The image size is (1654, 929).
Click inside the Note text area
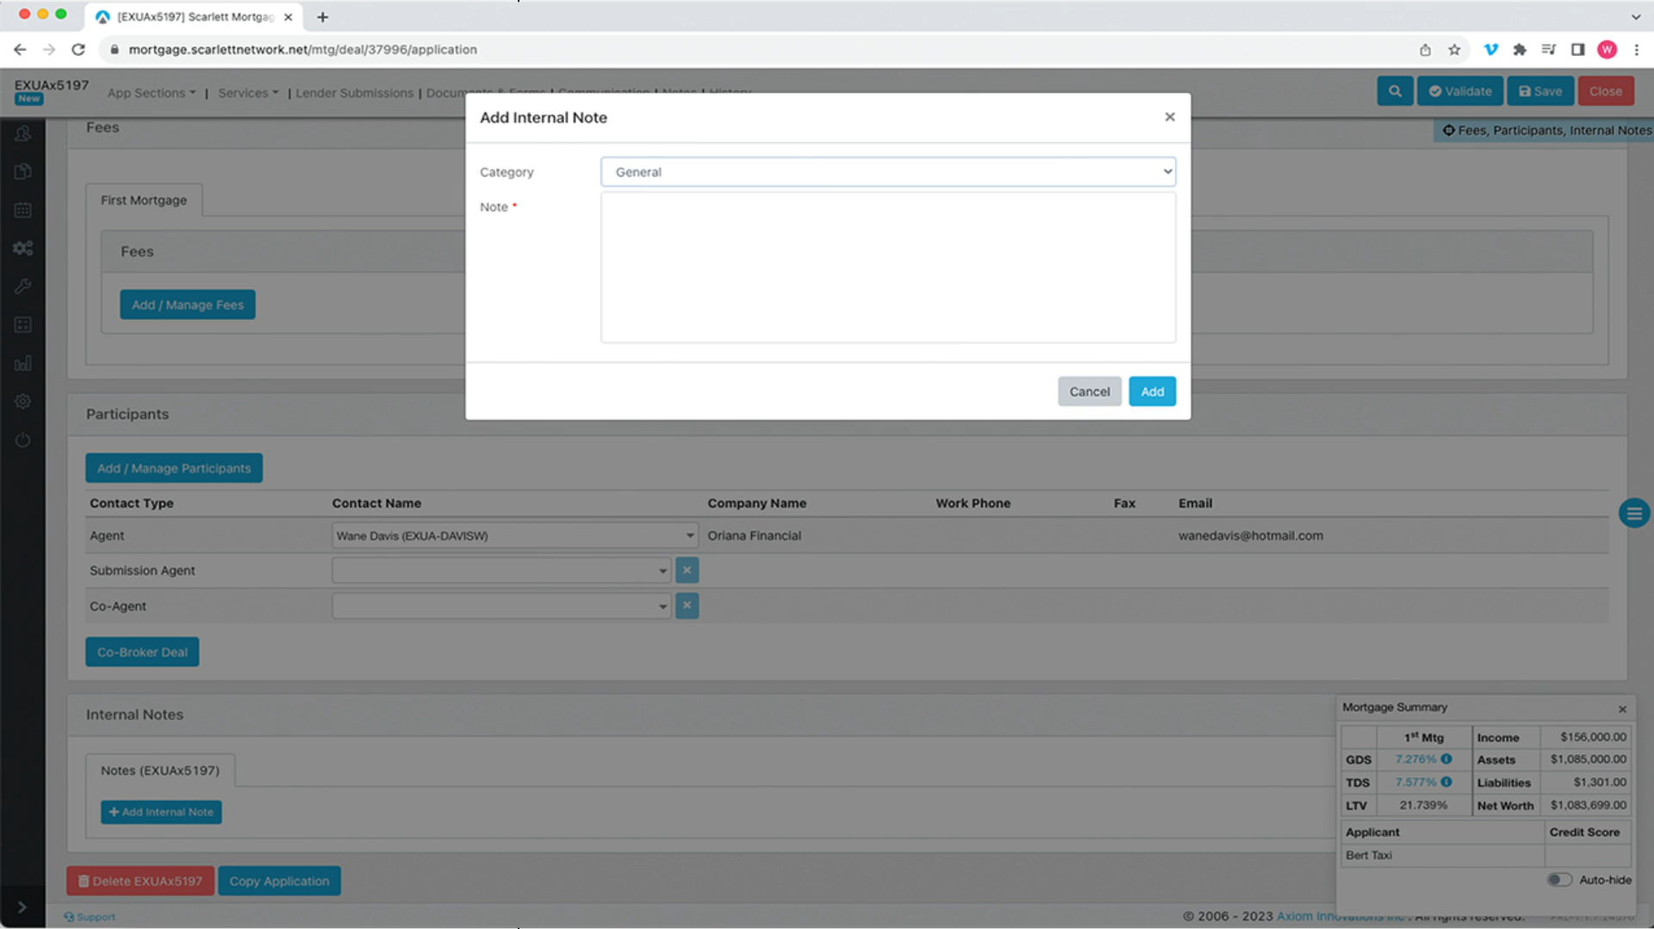click(887, 267)
